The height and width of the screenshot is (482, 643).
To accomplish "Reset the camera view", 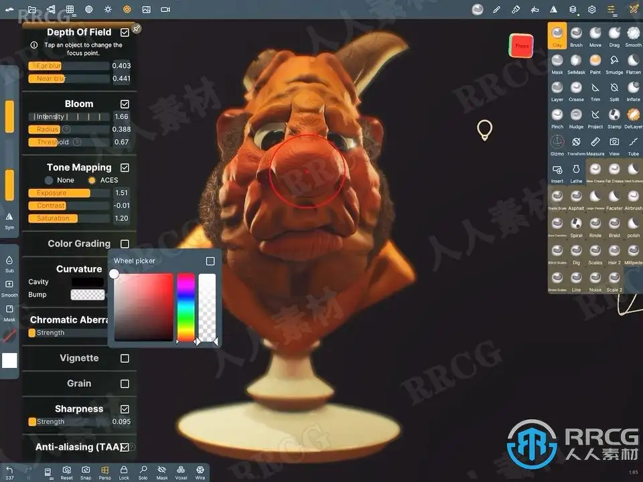I will (66, 472).
